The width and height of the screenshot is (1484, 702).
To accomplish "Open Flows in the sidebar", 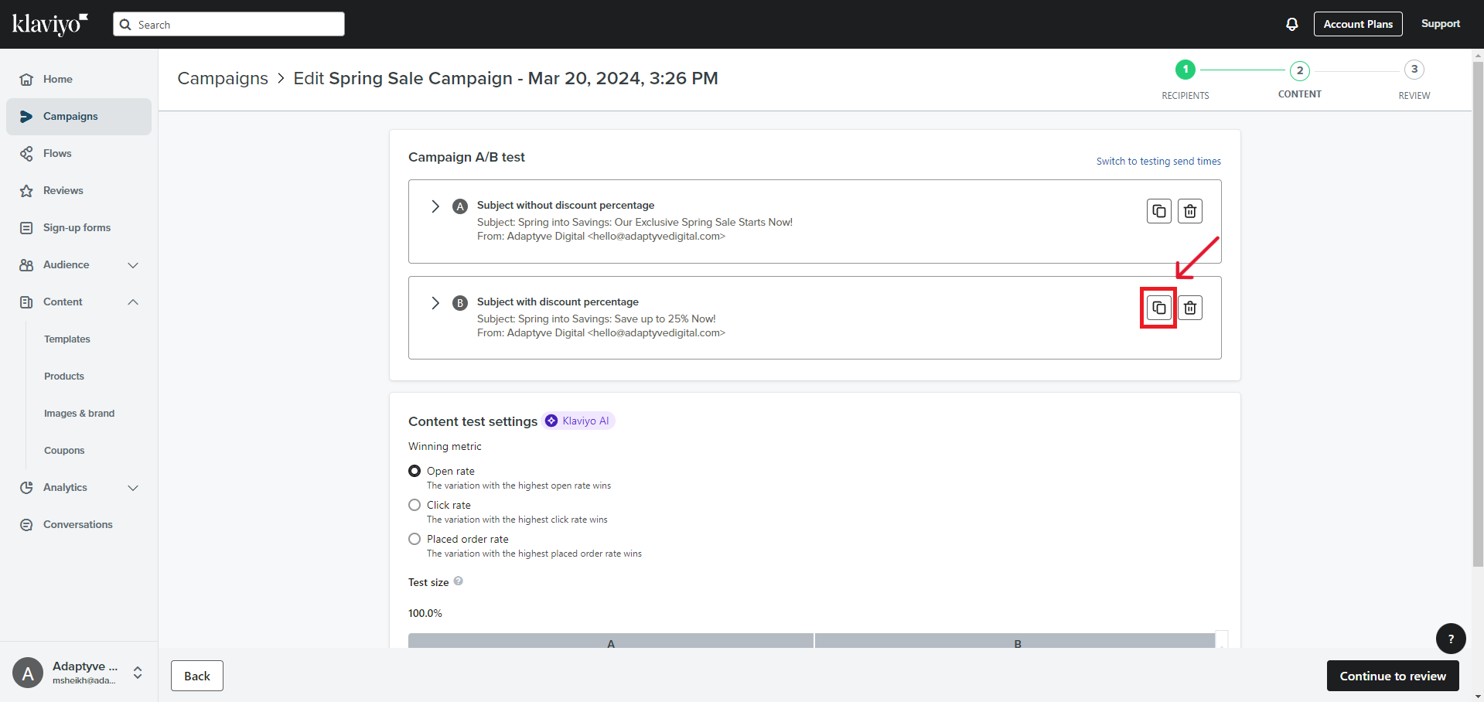I will (x=57, y=154).
